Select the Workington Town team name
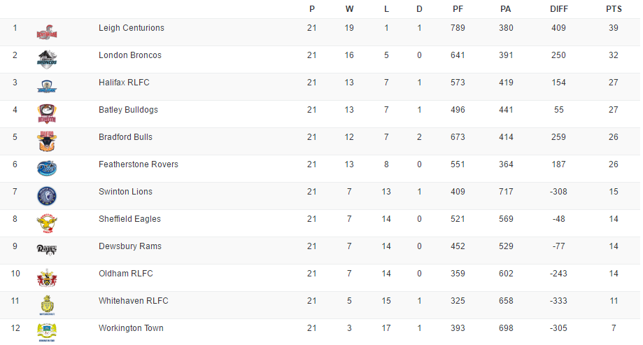This screenshot has height=345, width=643. (132, 328)
